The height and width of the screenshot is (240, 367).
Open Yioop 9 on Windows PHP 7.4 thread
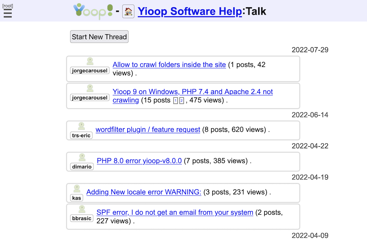point(192,96)
